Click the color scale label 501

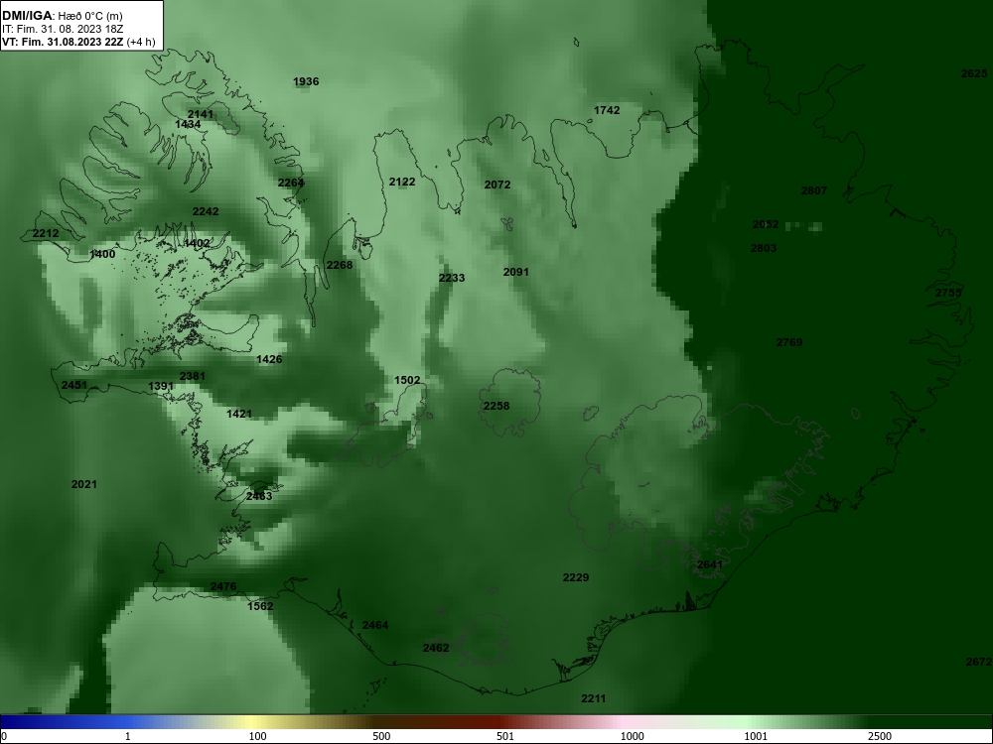pyautogui.click(x=505, y=736)
